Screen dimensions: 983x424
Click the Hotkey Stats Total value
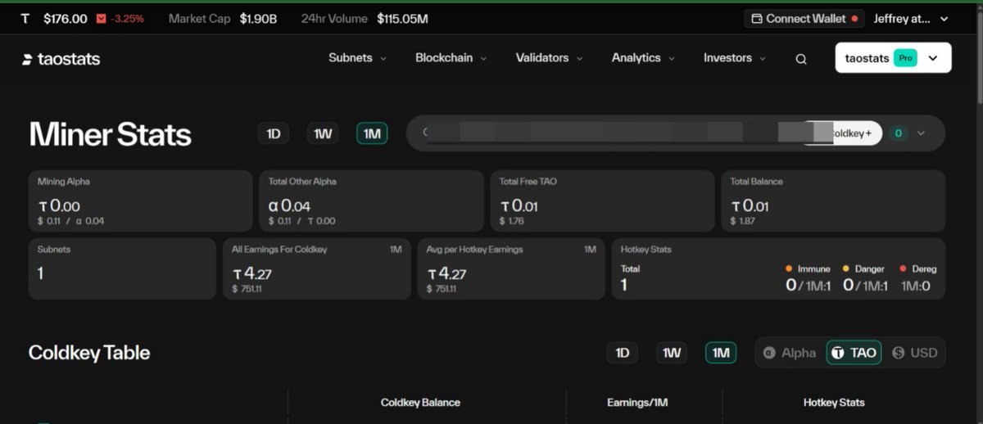click(x=624, y=285)
